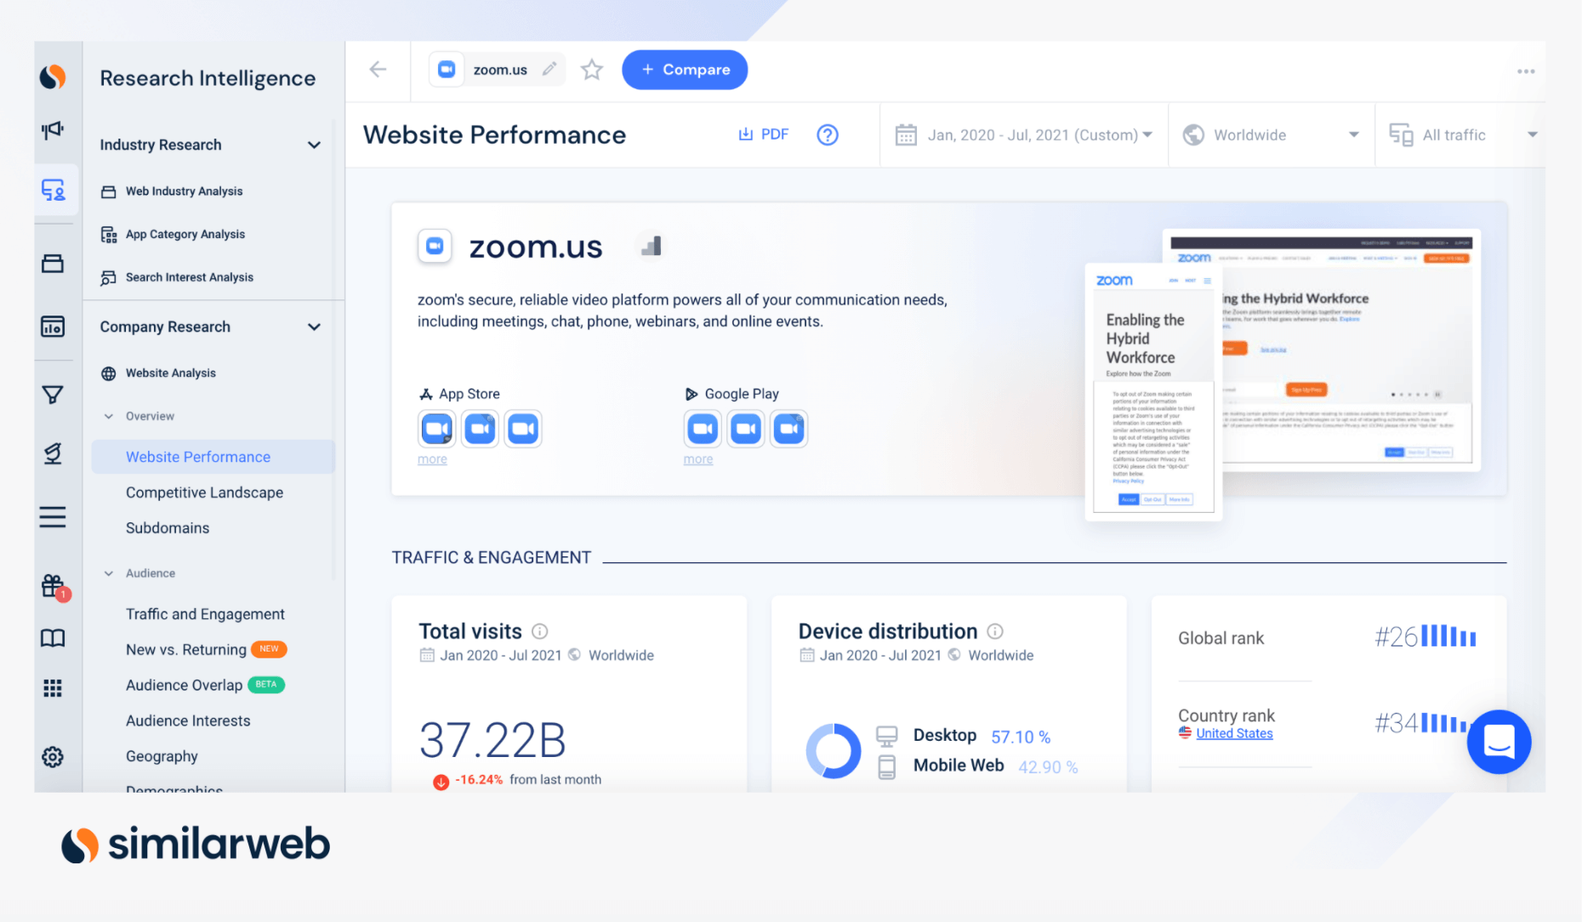The height and width of the screenshot is (922, 1582).
Task: Open first App Store Zoom app icon
Action: click(x=437, y=429)
